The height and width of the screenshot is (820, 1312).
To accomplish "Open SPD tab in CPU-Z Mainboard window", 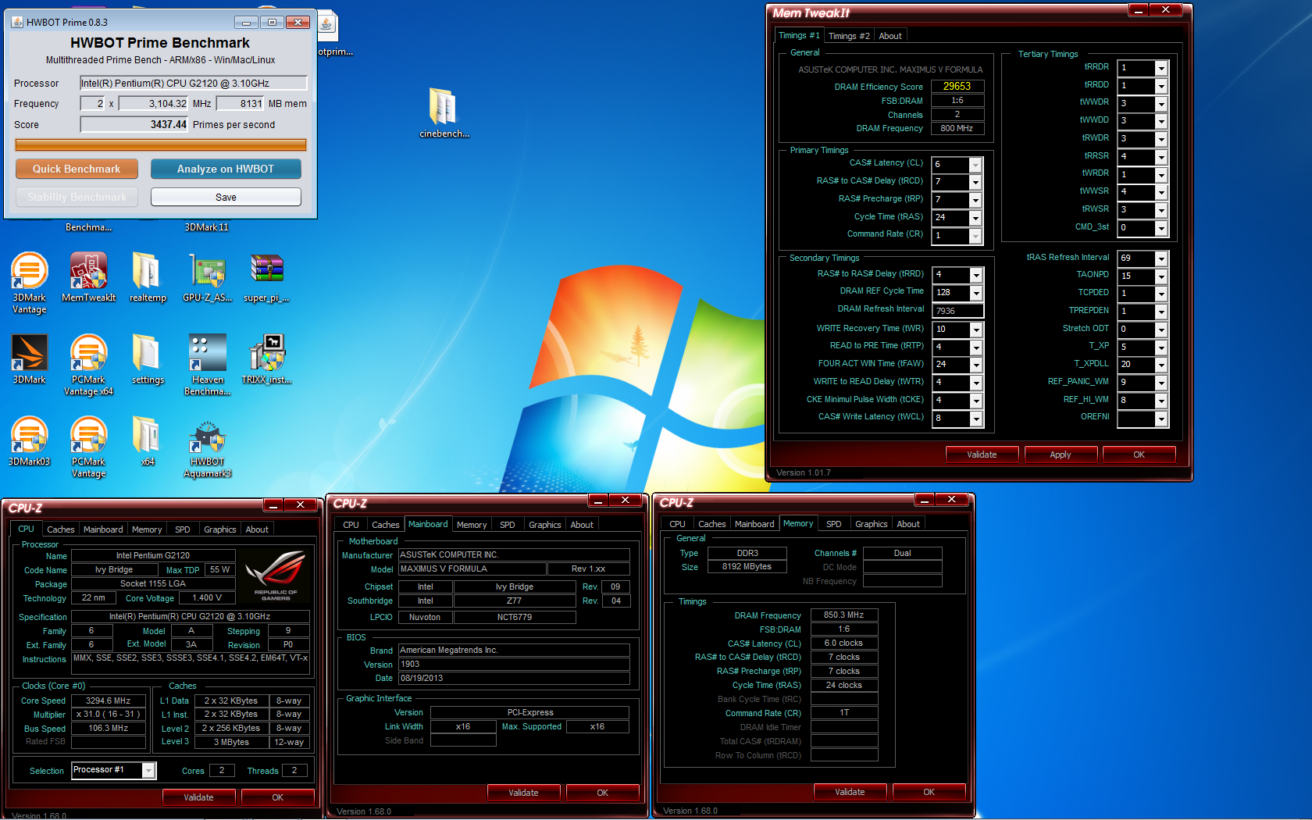I will coord(507,525).
